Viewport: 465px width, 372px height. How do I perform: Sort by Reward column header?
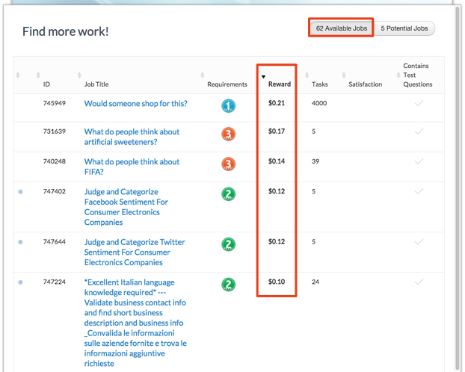pos(280,84)
